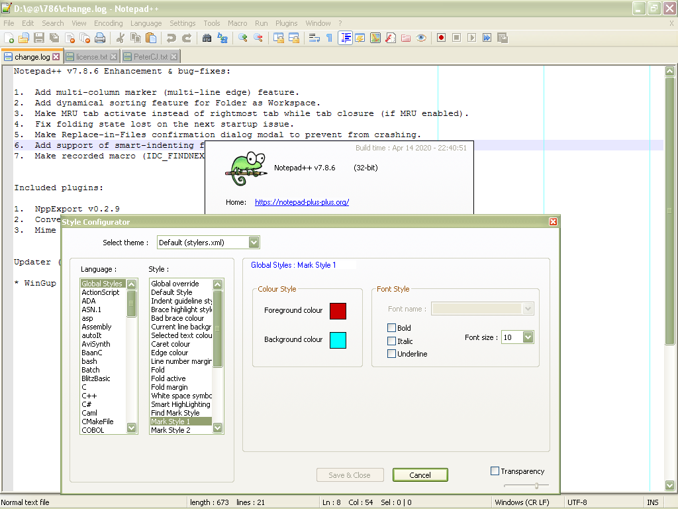This screenshot has width=678, height=509.
Task: Pick a new Foreground colour swatch
Action: pos(338,311)
